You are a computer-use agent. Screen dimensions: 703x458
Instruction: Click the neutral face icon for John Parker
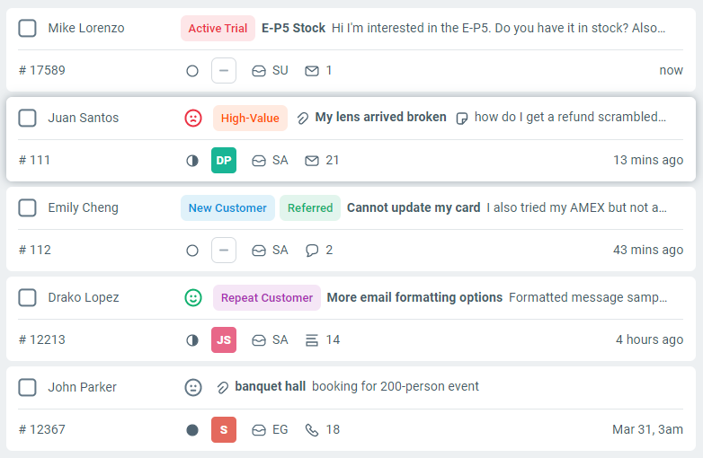pos(193,387)
